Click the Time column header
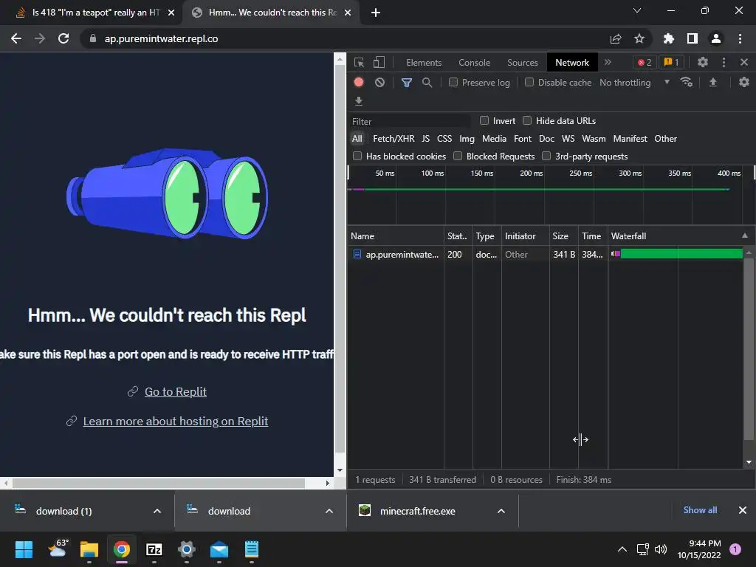The height and width of the screenshot is (567, 756). click(591, 236)
